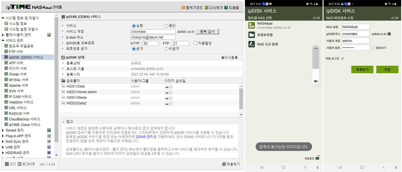Open the DDNS 관리 link in notes
The width and height of the screenshot is (402, 172).
click(x=145, y=137)
